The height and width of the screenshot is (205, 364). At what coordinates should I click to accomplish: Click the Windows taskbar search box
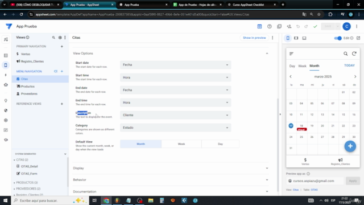click(x=50, y=200)
